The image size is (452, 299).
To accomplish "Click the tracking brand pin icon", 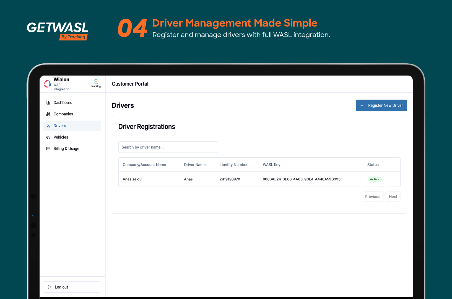I will (96, 82).
